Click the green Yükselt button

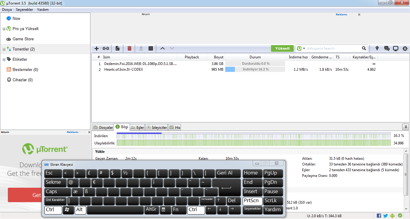point(282,48)
